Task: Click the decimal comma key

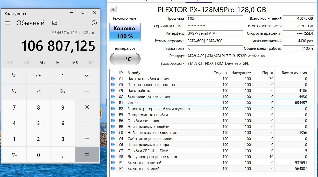Action: pos(63,155)
